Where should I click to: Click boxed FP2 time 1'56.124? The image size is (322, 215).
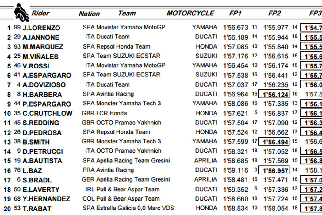[x=274, y=95]
